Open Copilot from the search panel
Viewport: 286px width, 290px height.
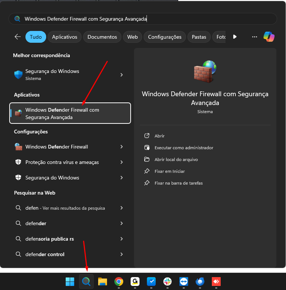(x=269, y=37)
